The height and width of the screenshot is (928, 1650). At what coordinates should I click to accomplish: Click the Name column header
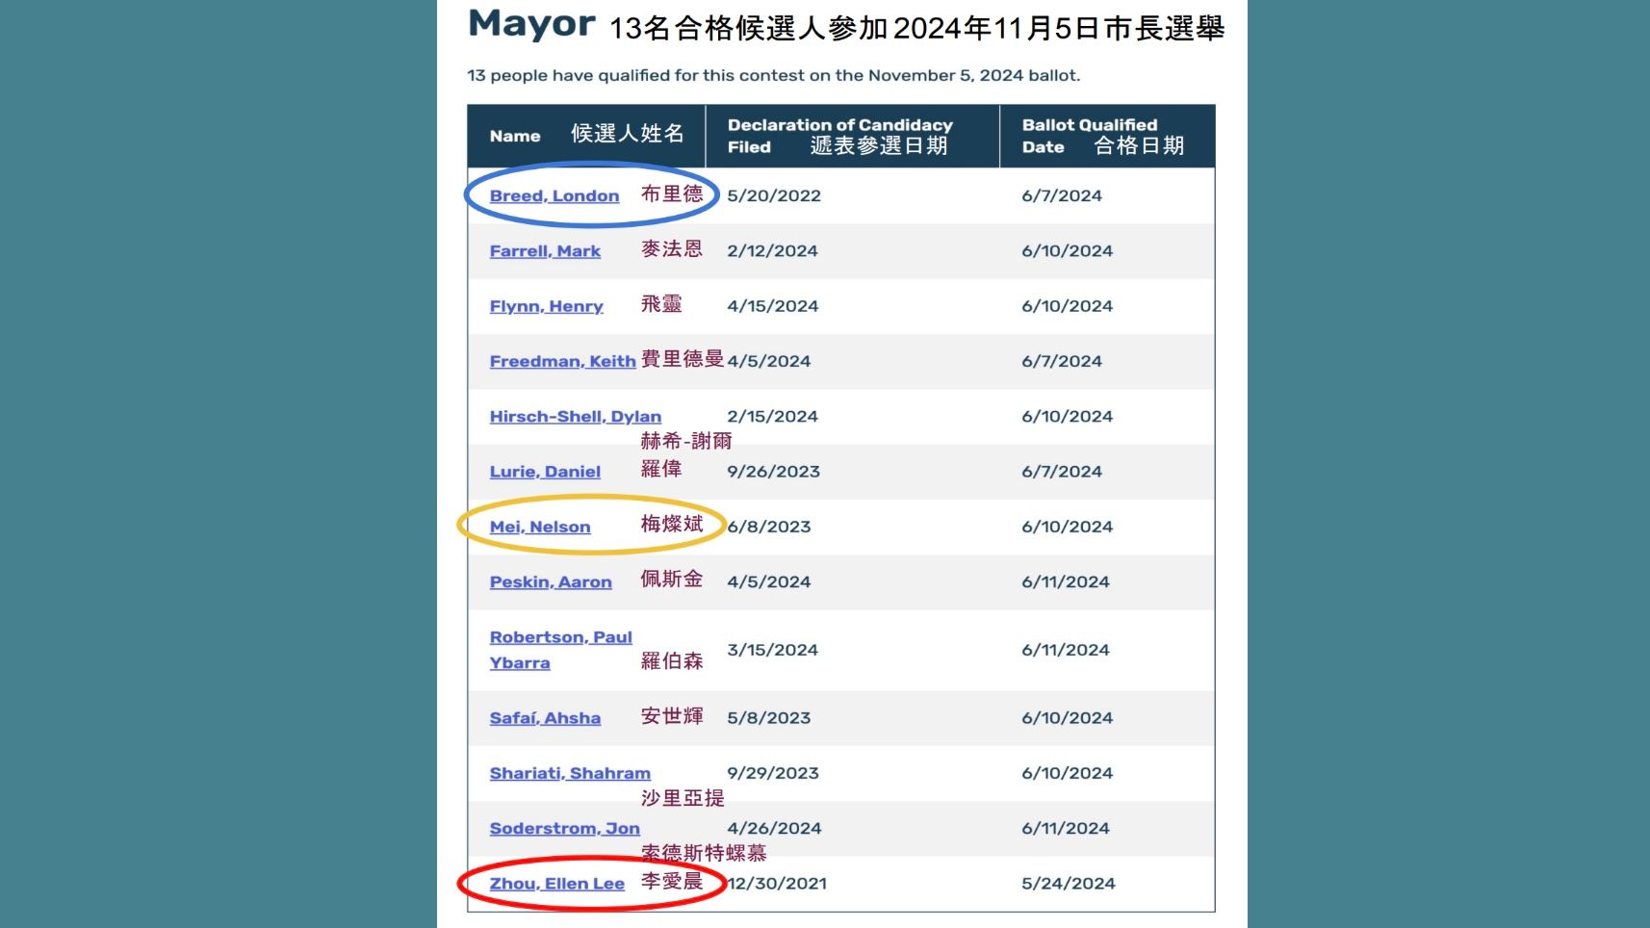click(517, 136)
